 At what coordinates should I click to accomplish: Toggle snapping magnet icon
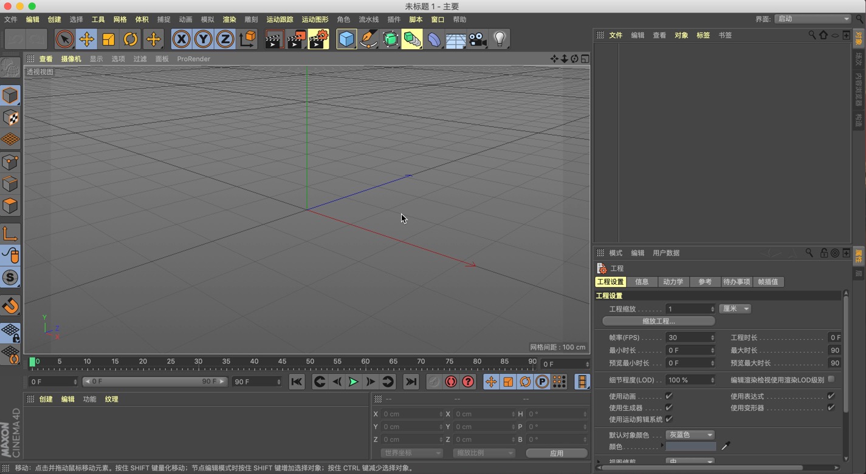pos(10,305)
